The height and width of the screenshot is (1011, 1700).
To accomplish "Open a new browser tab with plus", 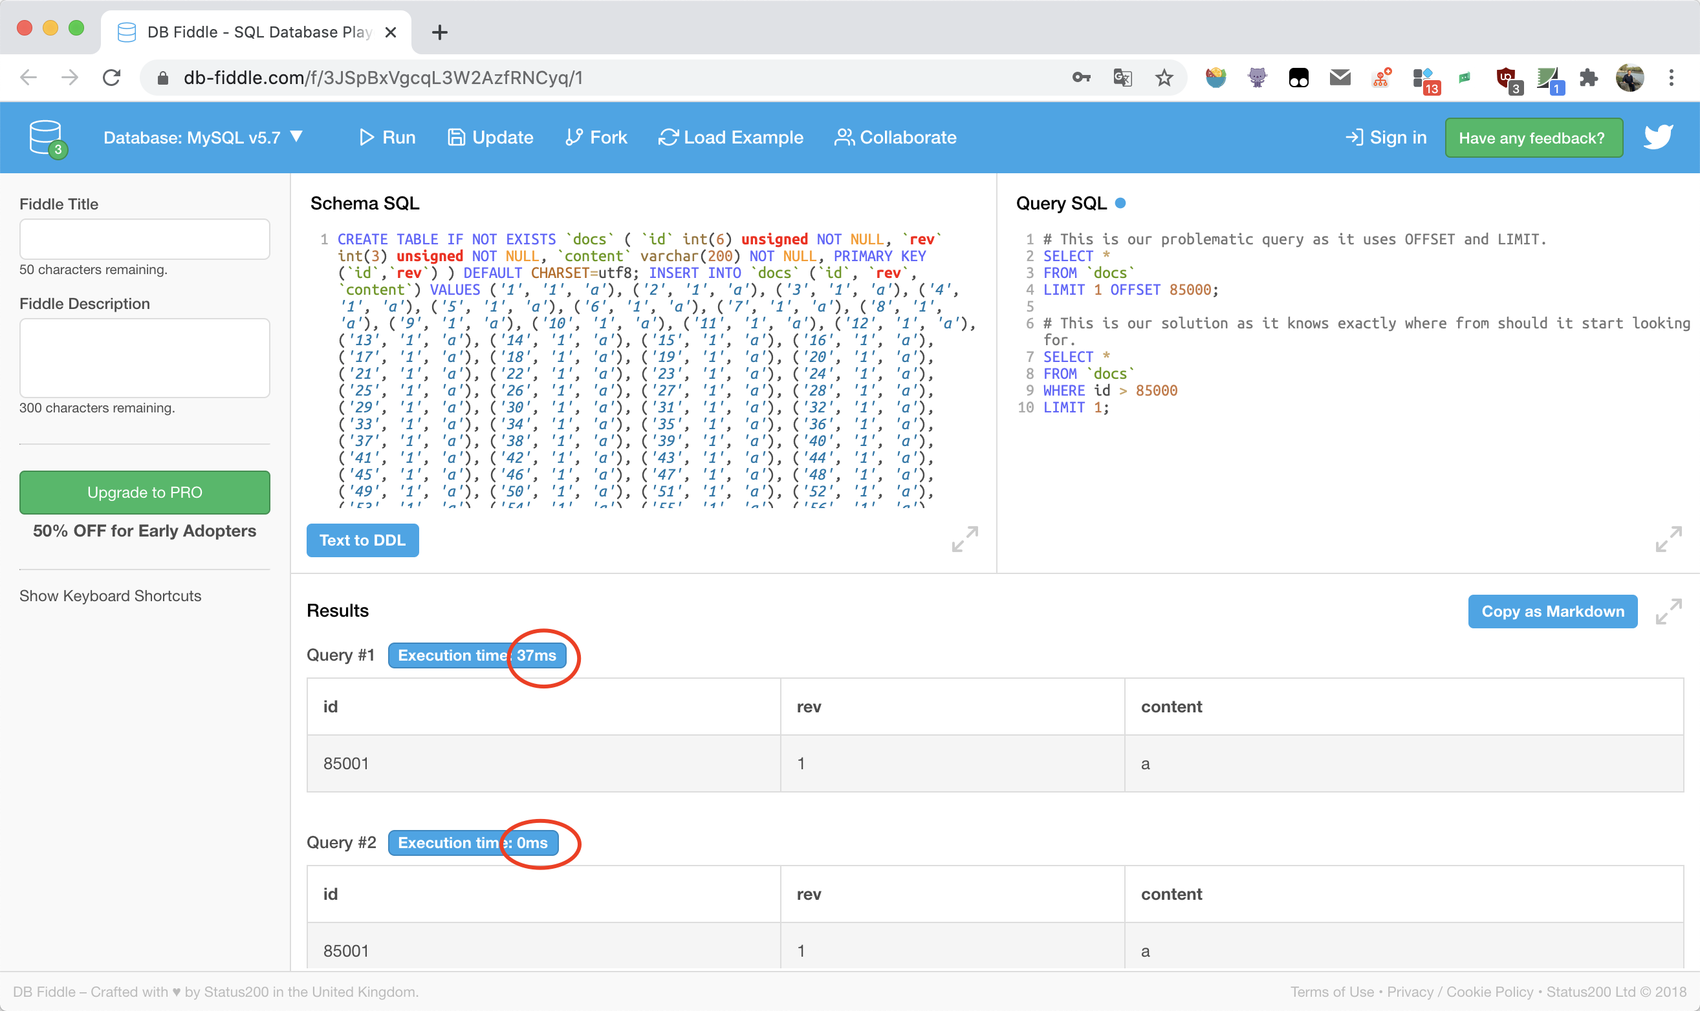I will tap(440, 32).
